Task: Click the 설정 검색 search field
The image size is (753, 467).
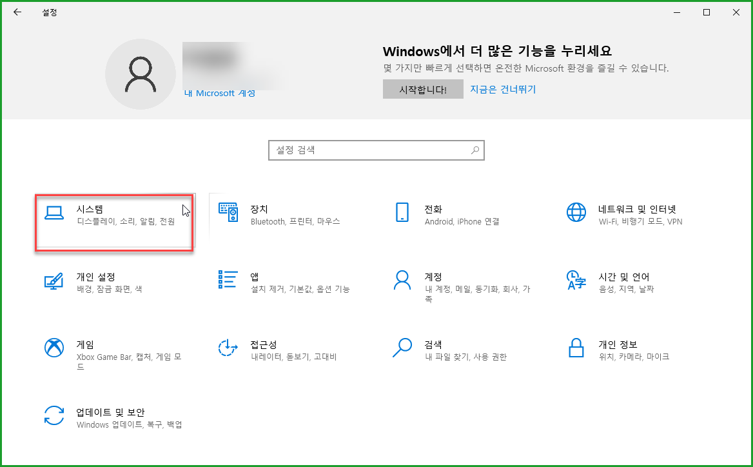Action: coord(376,150)
